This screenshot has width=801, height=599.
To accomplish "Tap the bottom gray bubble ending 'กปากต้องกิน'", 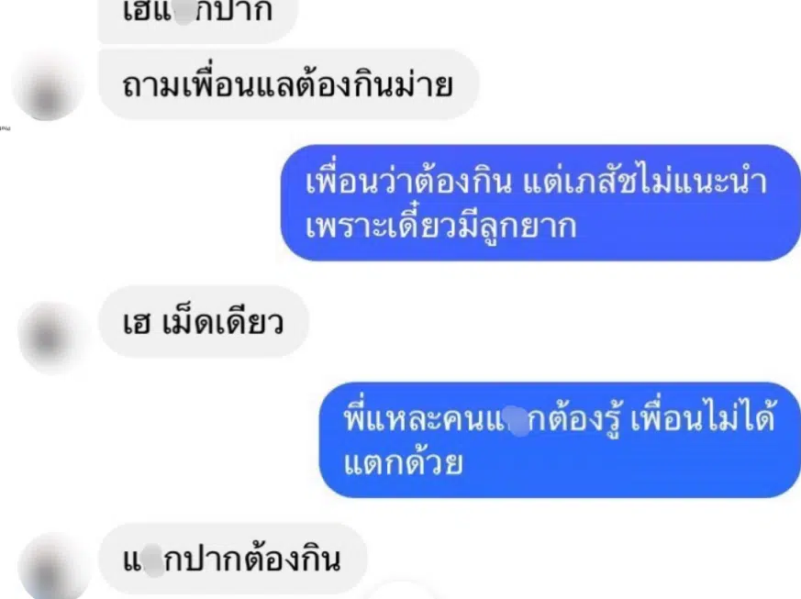I will pyautogui.click(x=232, y=560).
